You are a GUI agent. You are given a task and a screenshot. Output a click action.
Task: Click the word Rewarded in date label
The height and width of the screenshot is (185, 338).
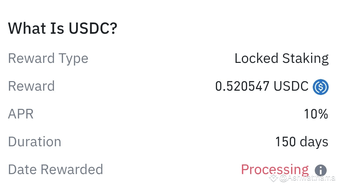pyautogui.click(x=72, y=169)
